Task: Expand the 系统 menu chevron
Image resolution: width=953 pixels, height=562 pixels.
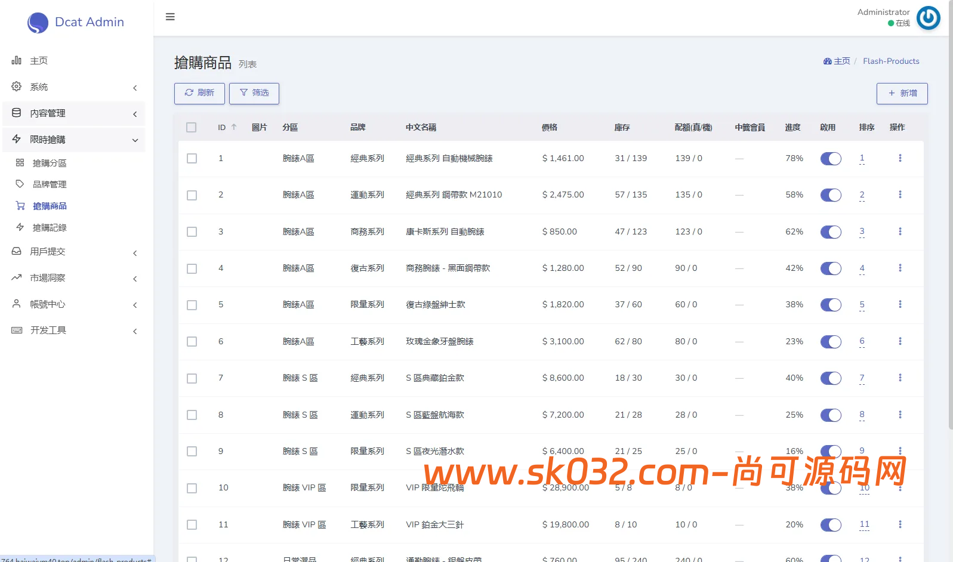Action: (135, 88)
